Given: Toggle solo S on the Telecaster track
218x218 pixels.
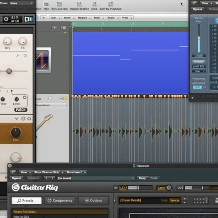Looking at the screenshot, I should 65,98.
